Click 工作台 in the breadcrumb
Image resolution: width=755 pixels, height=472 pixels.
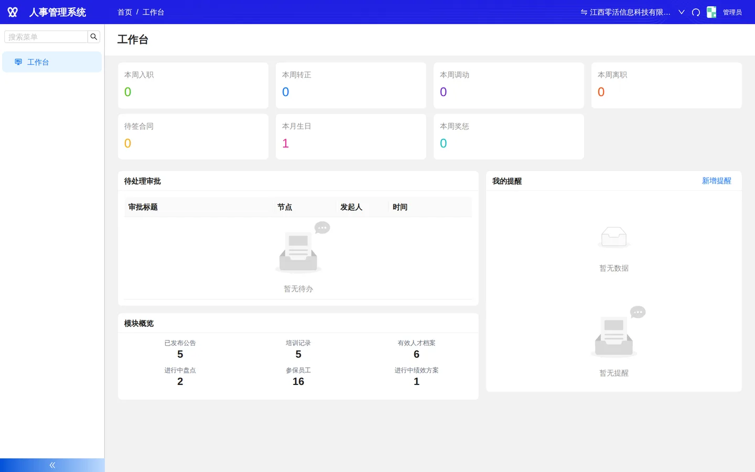pos(153,12)
